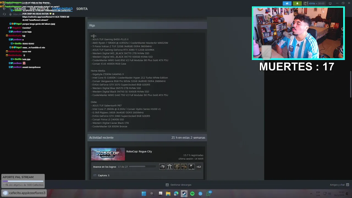Click the G.Skill Ripjaws 16GB line
352x198 pixels.
(x=117, y=112)
